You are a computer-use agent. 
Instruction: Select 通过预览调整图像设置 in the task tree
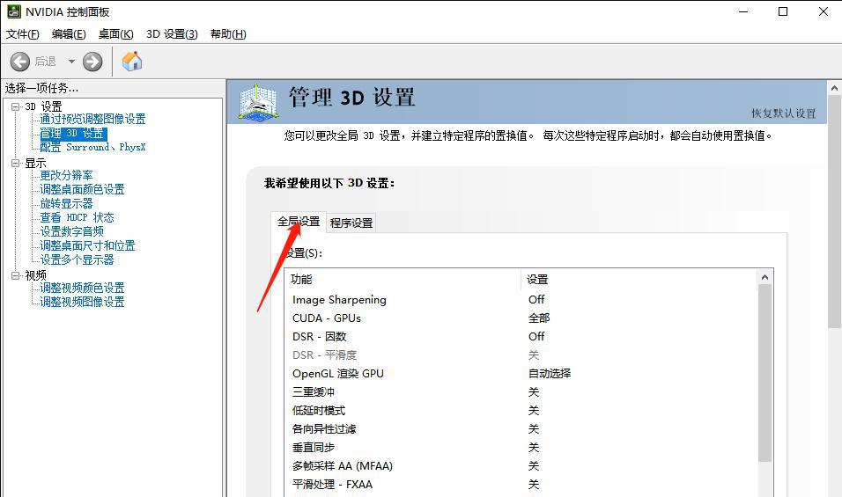tap(92, 119)
